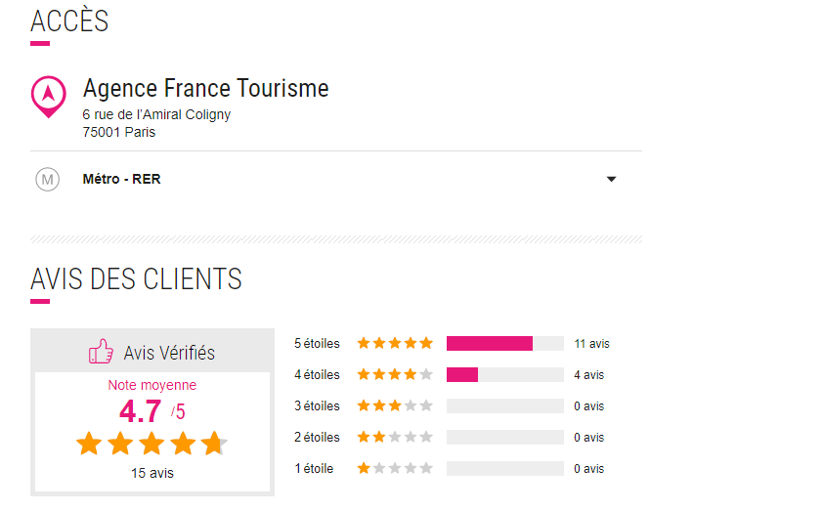Click the 4 avis count link
The height and width of the screenshot is (510, 823).
(x=588, y=374)
